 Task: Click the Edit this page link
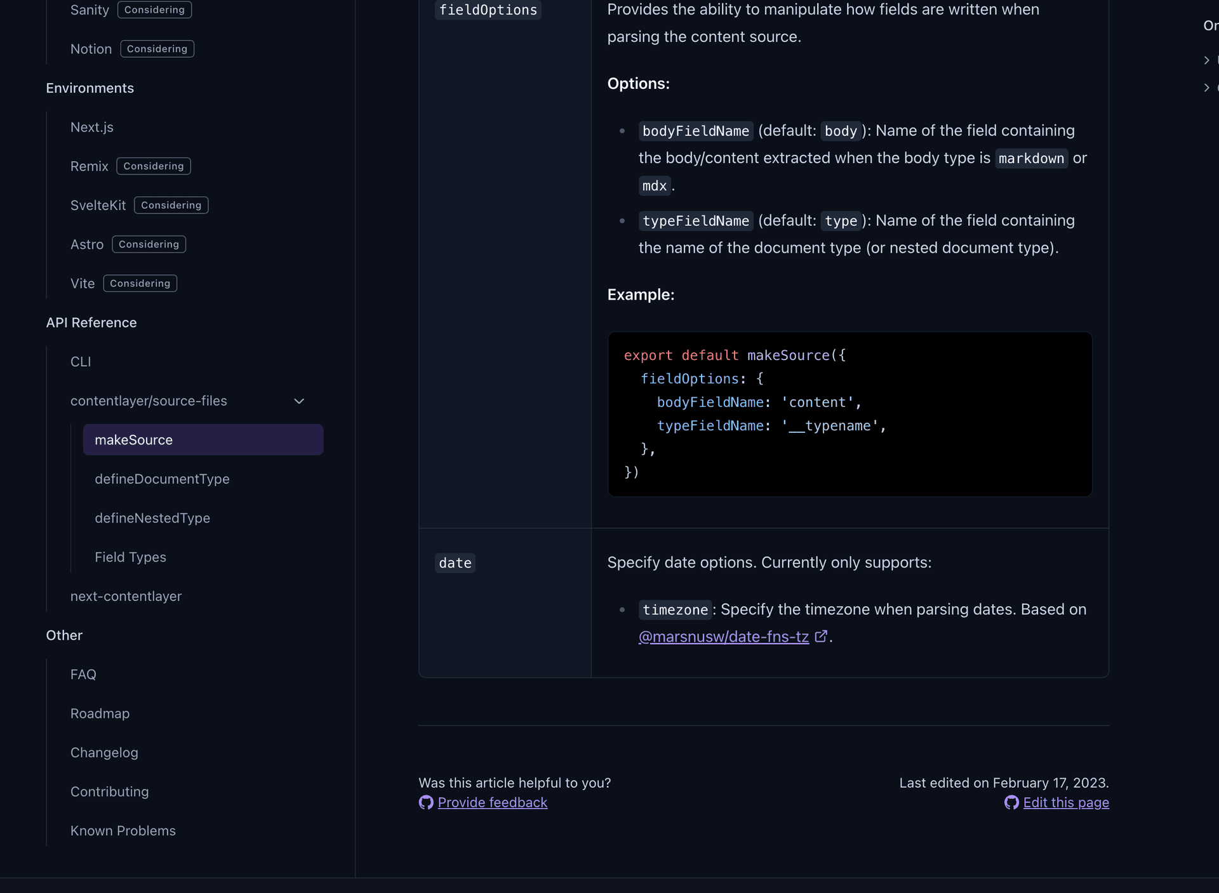[1066, 802]
